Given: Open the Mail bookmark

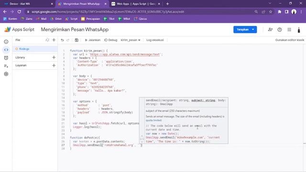Looking at the screenshot, I should [41, 19].
